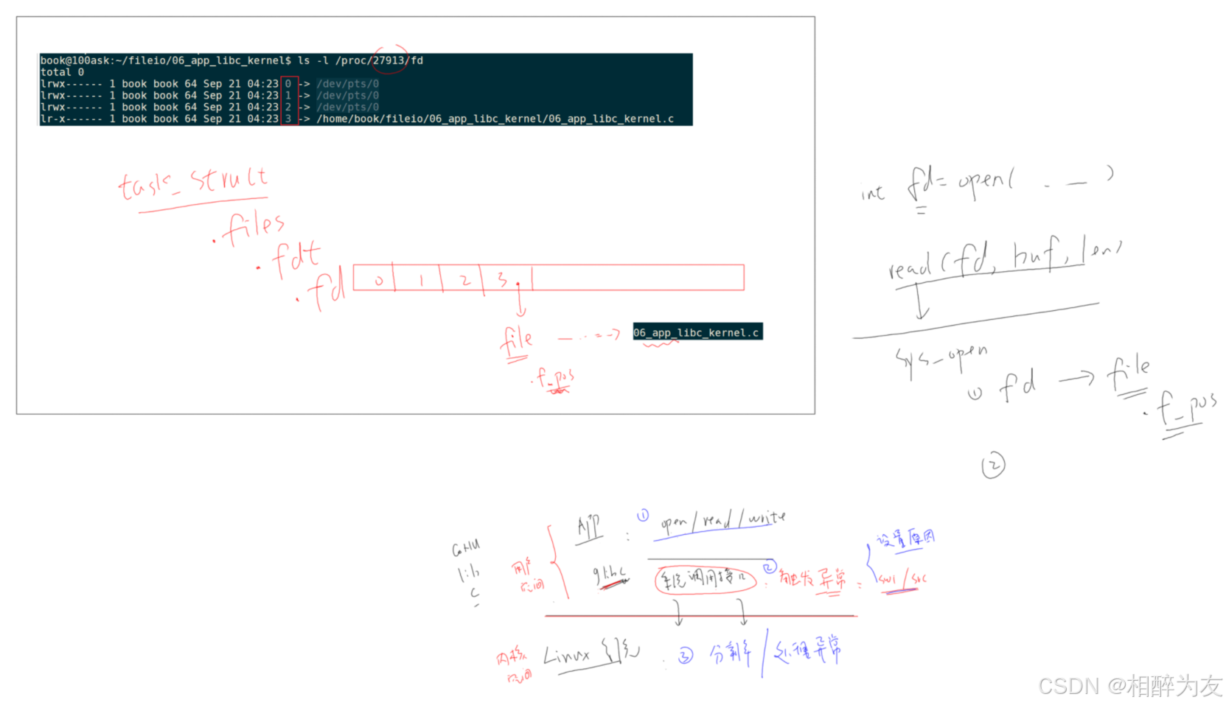
Task: Click the "lrwx------" permissions of the fd 0 row
Action: (71, 84)
